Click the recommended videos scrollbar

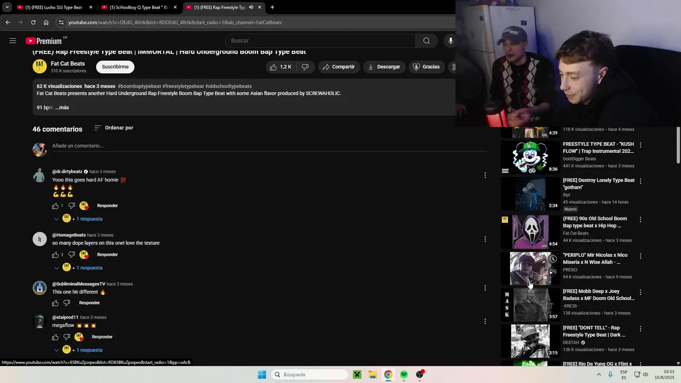[x=678, y=146]
